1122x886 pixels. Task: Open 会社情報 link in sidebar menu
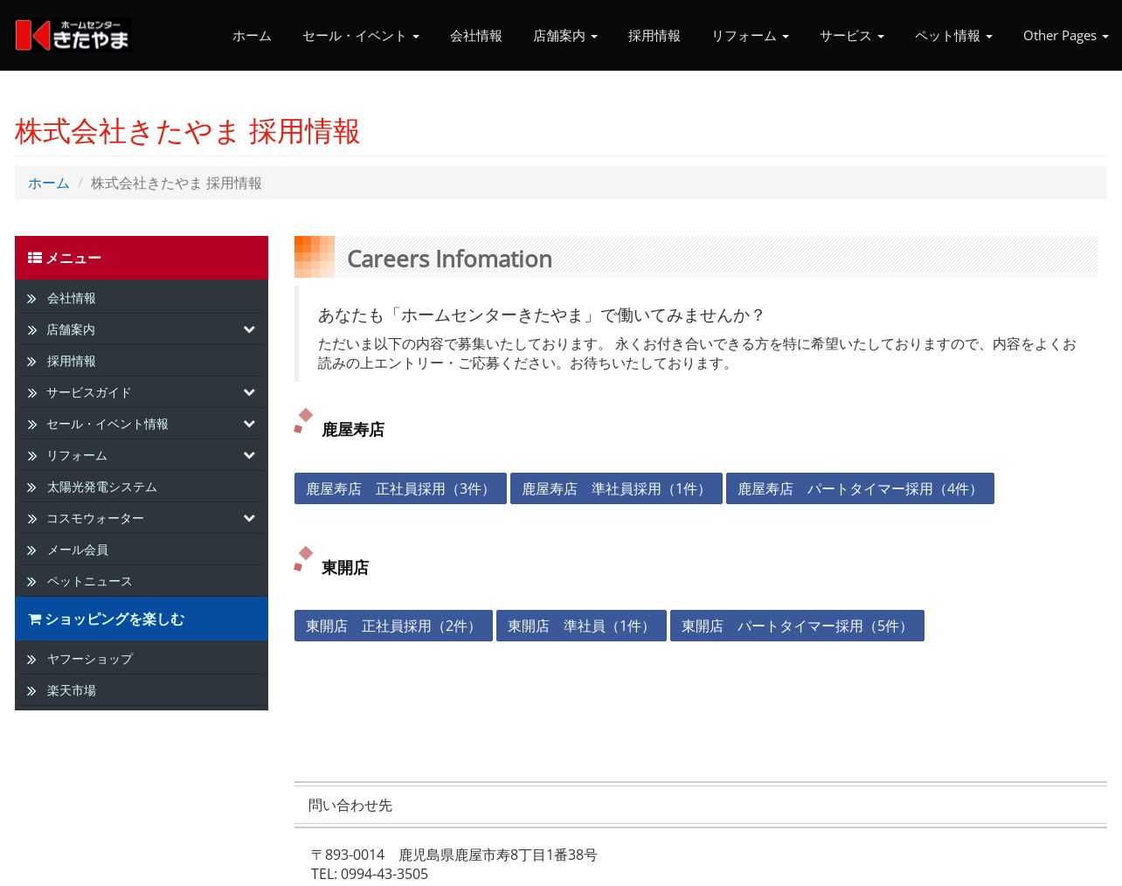point(72,299)
